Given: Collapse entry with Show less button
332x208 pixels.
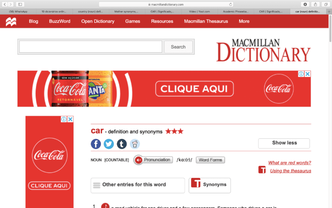Looking at the screenshot, I should (x=284, y=143).
